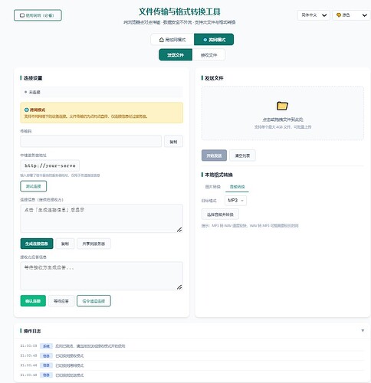
Task: Select the 音频转换 audio conversion tab
Action: click(x=237, y=187)
